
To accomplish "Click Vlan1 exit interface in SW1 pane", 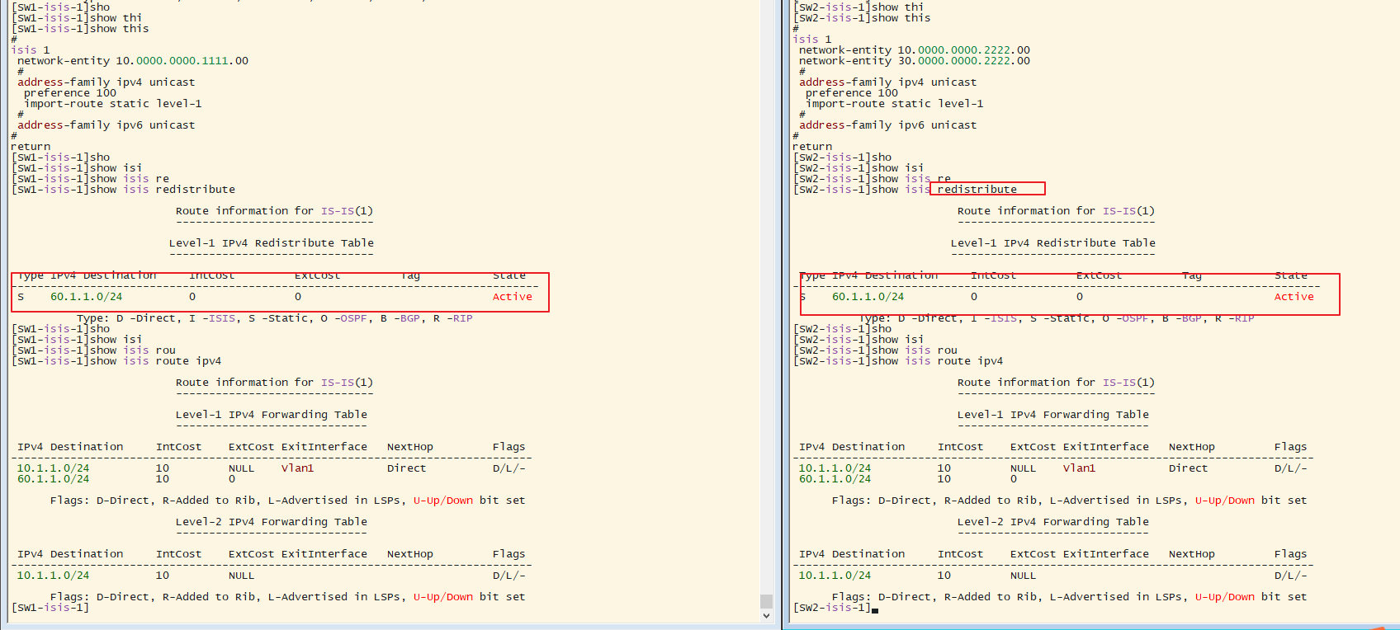I will pos(297,468).
